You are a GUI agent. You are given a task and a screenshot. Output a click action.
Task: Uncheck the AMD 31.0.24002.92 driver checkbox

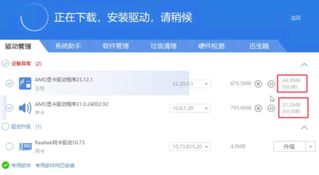pyautogui.click(x=10, y=108)
